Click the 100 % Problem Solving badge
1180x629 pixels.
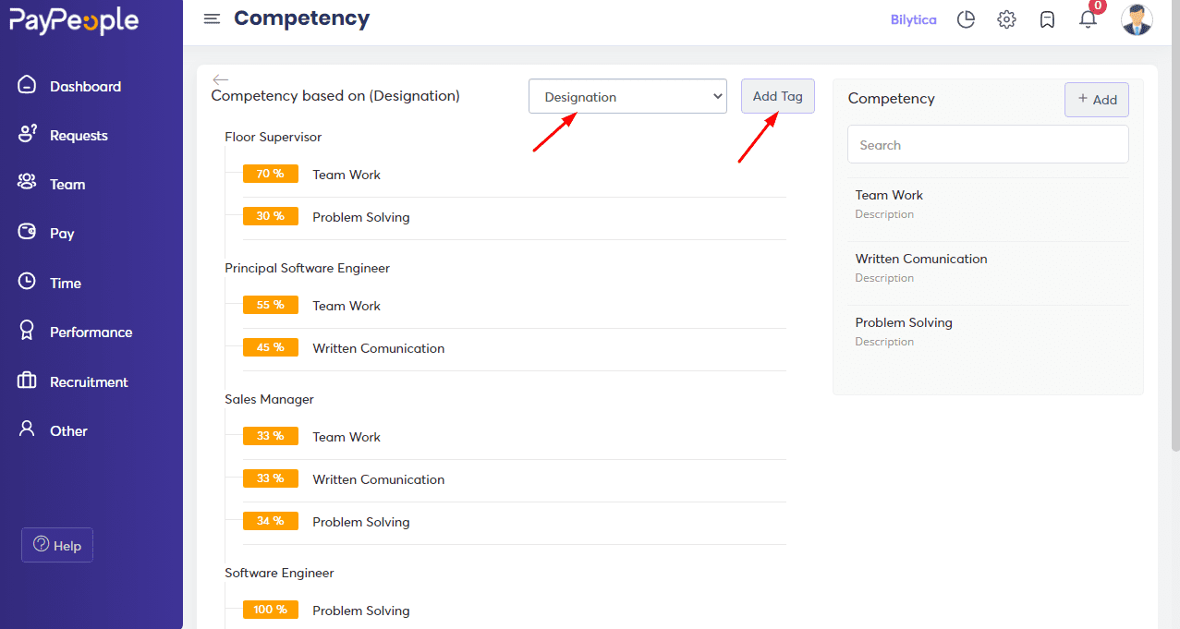click(x=271, y=610)
